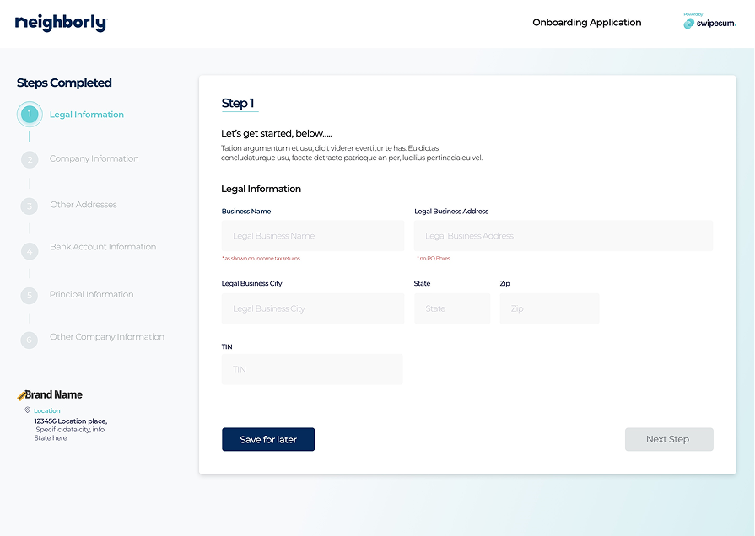Focus the Legal Business Name field
The image size is (755, 536).
(x=312, y=236)
